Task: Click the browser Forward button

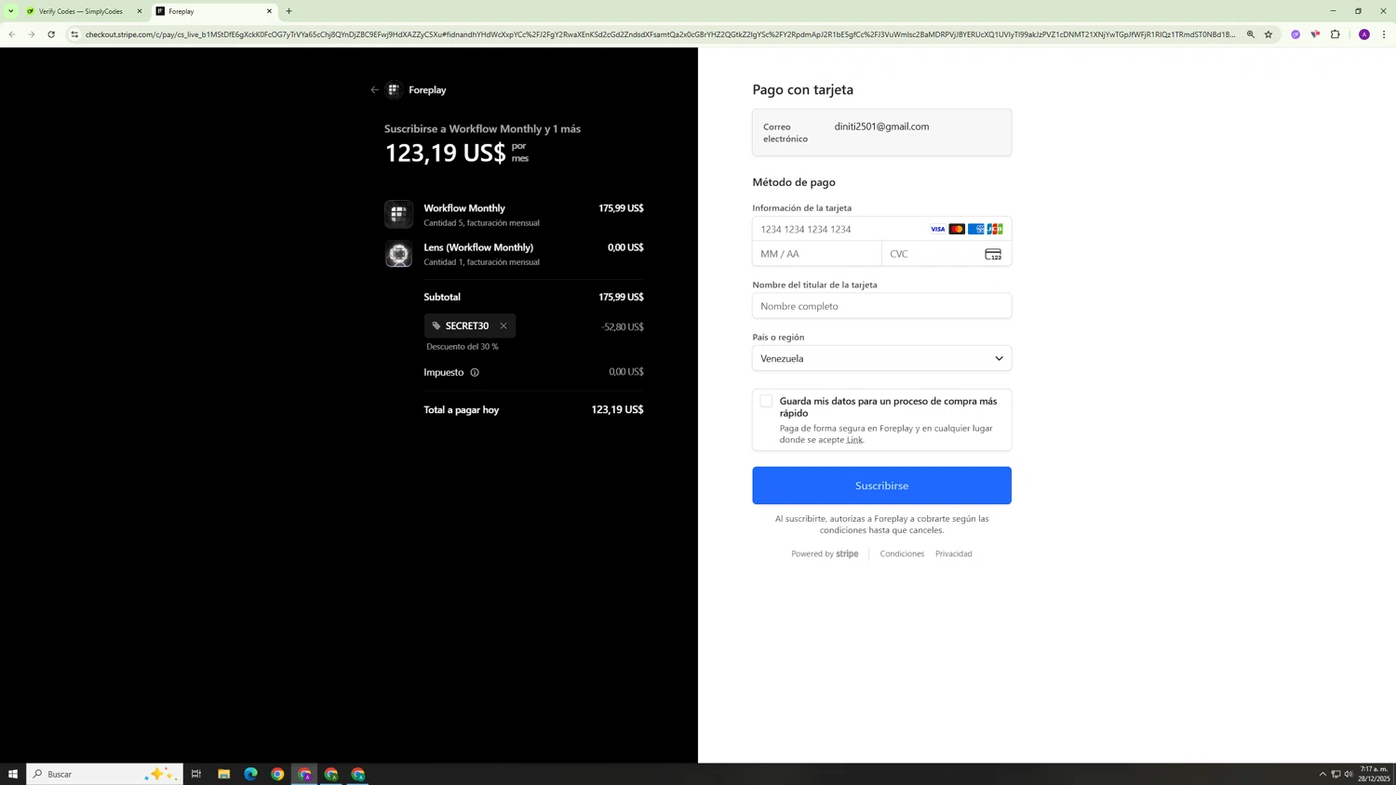Action: coord(32,34)
